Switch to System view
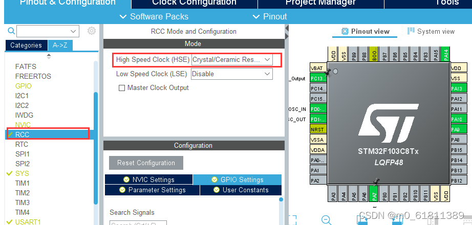 431,31
